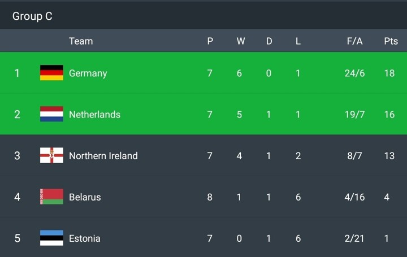Screen dimensions: 407x257
Task: Click the Belarus flag icon
Action: click(51, 197)
